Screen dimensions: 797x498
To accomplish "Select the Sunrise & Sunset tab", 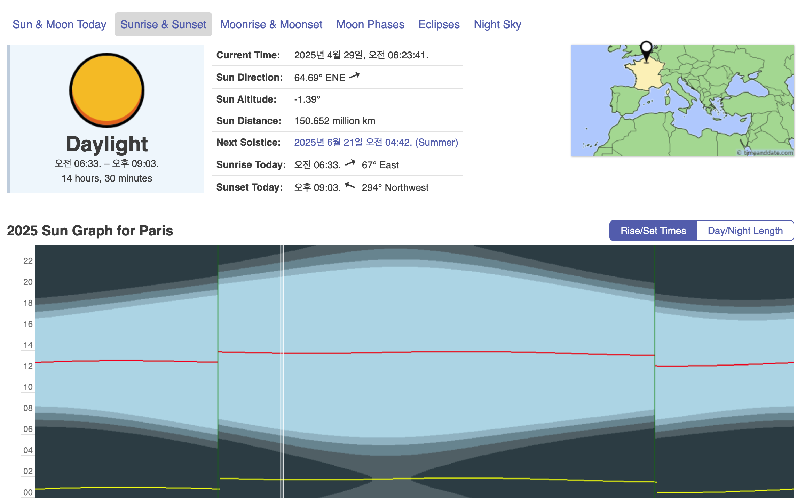I will pyautogui.click(x=163, y=24).
